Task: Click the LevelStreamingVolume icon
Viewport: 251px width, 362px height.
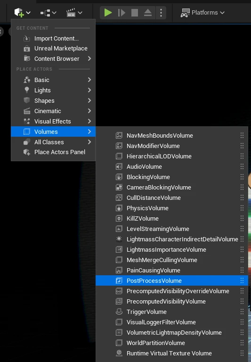Action: [x=119, y=229]
